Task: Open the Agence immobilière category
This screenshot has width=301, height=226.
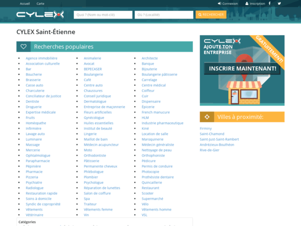Action: 41,58
